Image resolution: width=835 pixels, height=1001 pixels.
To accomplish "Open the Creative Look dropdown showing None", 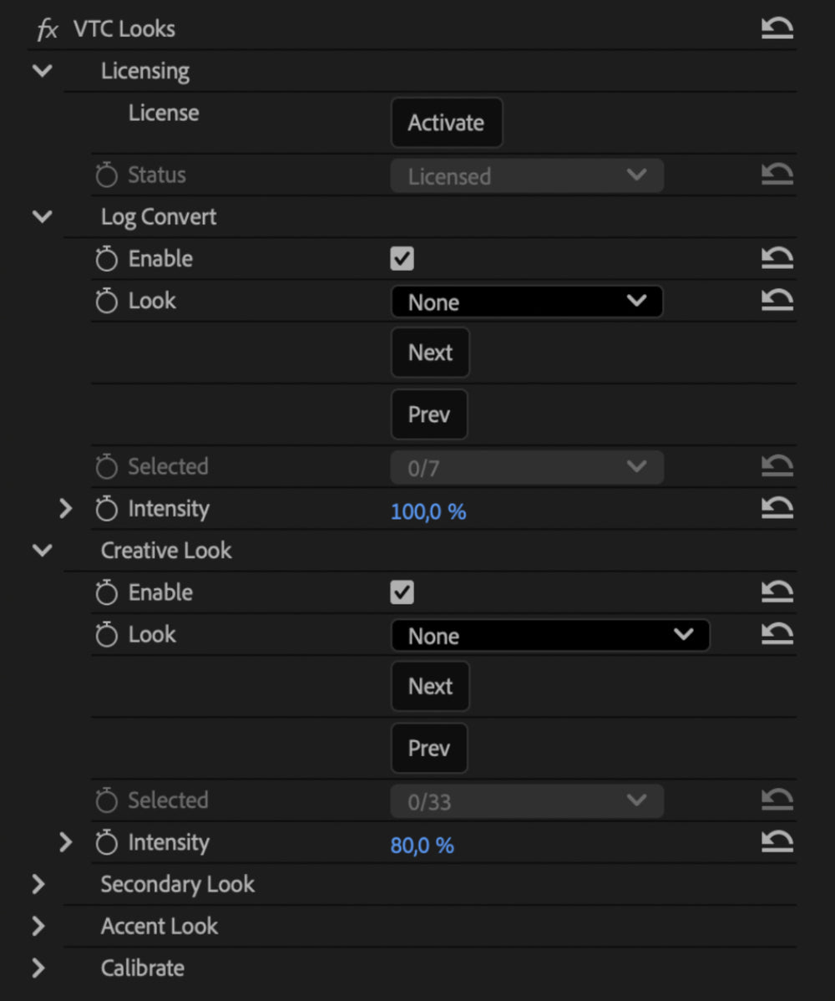I will coord(550,635).
